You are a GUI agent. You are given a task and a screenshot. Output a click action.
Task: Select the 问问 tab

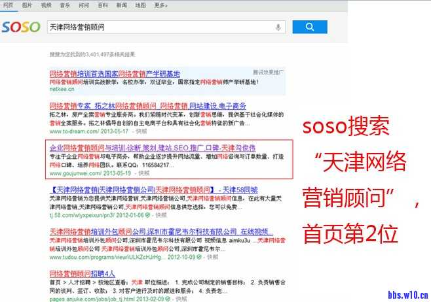(x=84, y=5)
